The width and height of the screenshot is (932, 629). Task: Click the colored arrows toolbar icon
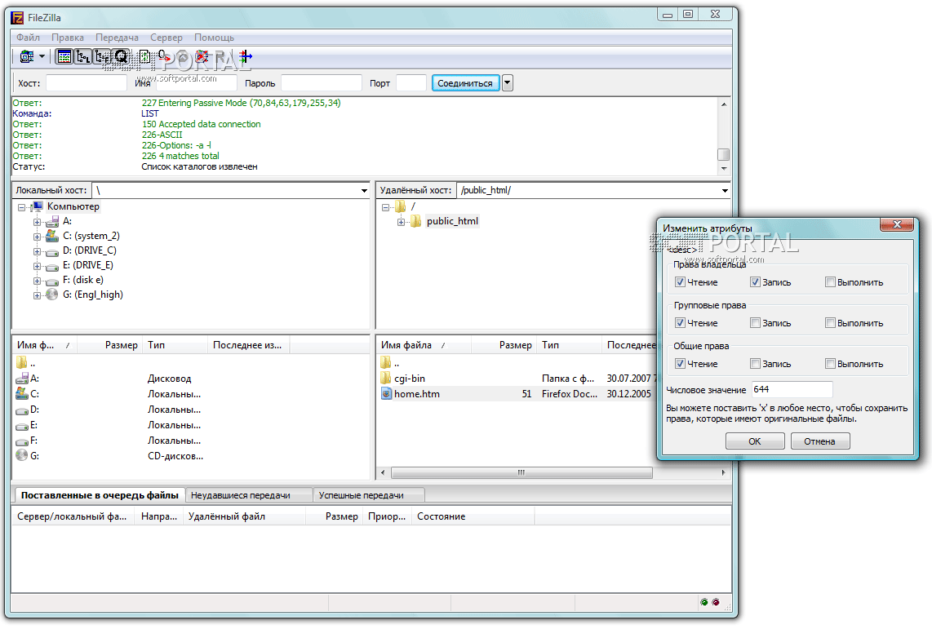coord(246,56)
